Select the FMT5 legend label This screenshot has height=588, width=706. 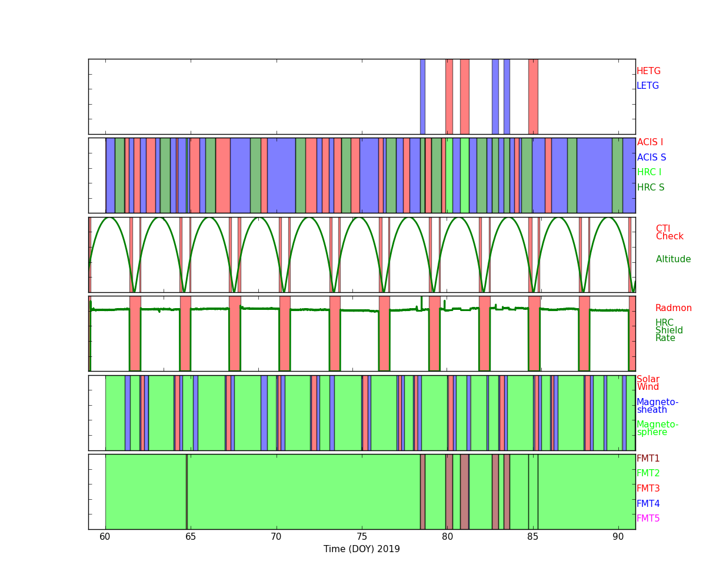(x=648, y=519)
